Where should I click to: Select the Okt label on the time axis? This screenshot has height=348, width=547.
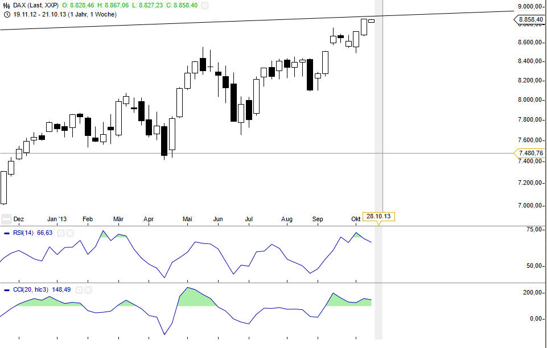(355, 219)
